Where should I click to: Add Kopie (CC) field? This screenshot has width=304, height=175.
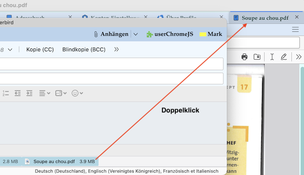(40, 49)
